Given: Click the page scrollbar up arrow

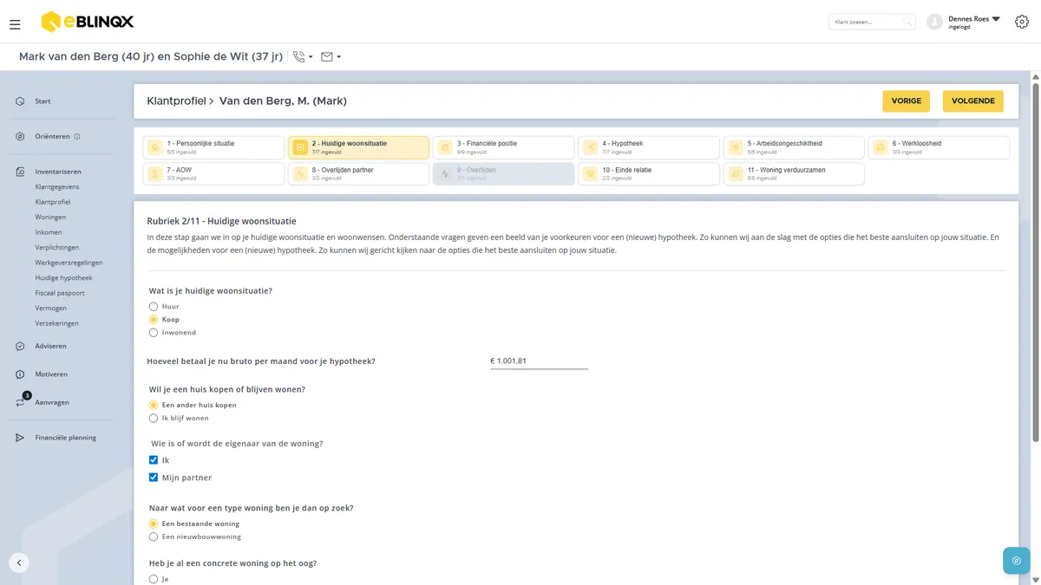Looking at the screenshot, I should 1035,77.
